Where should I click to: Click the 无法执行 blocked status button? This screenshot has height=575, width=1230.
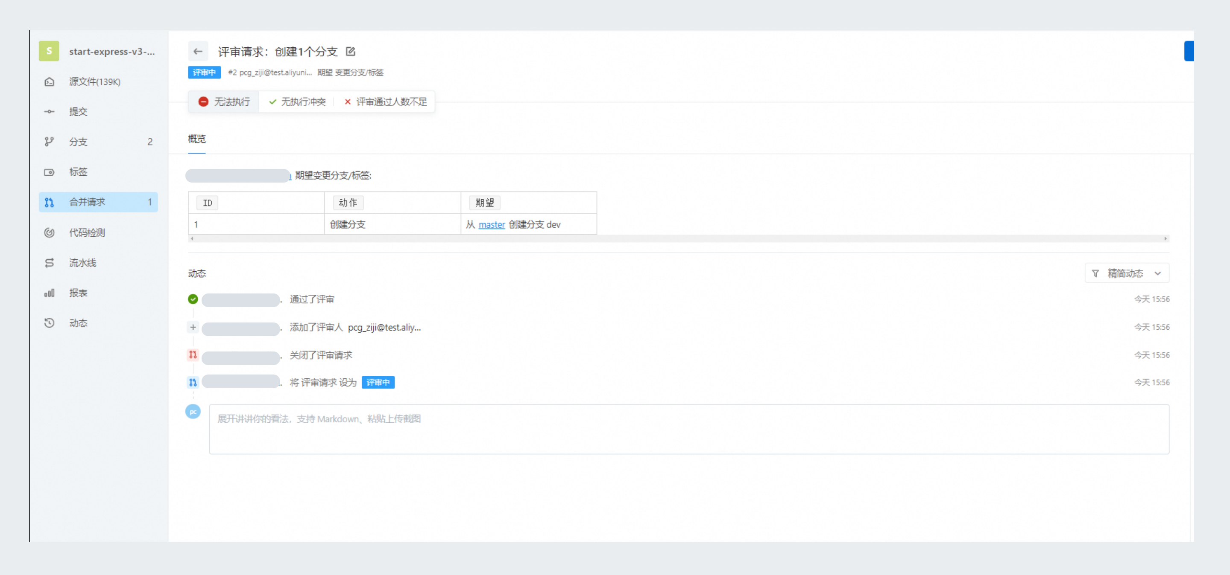pyautogui.click(x=223, y=102)
